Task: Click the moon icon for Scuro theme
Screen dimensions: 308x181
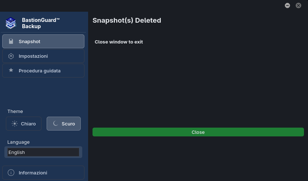Action: tap(55, 123)
